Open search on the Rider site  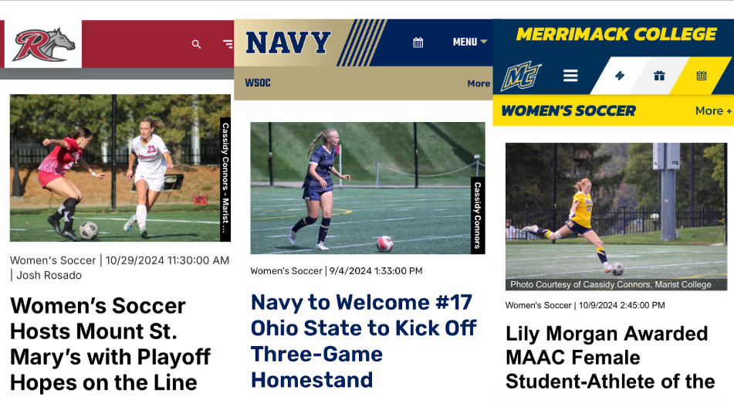click(196, 44)
